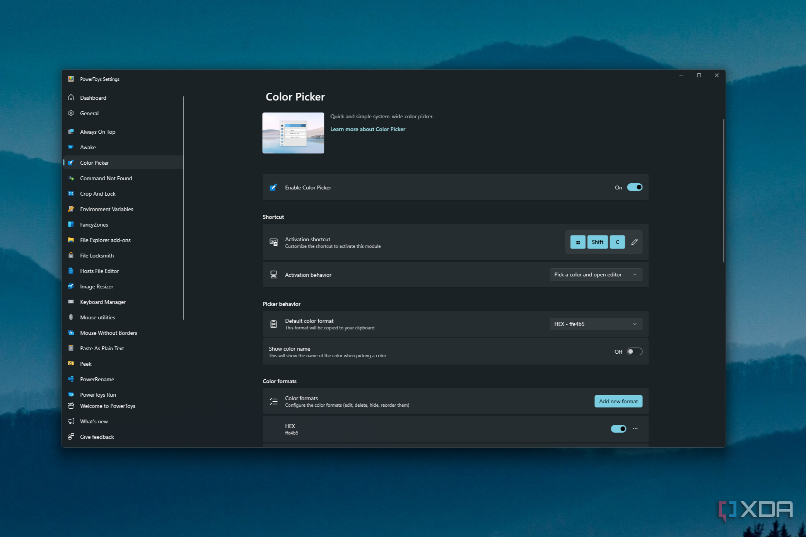Open the HEX format more options ellipsis
The image size is (806, 537).
[635, 429]
